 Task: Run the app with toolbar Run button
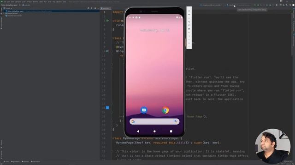click(x=255, y=5)
